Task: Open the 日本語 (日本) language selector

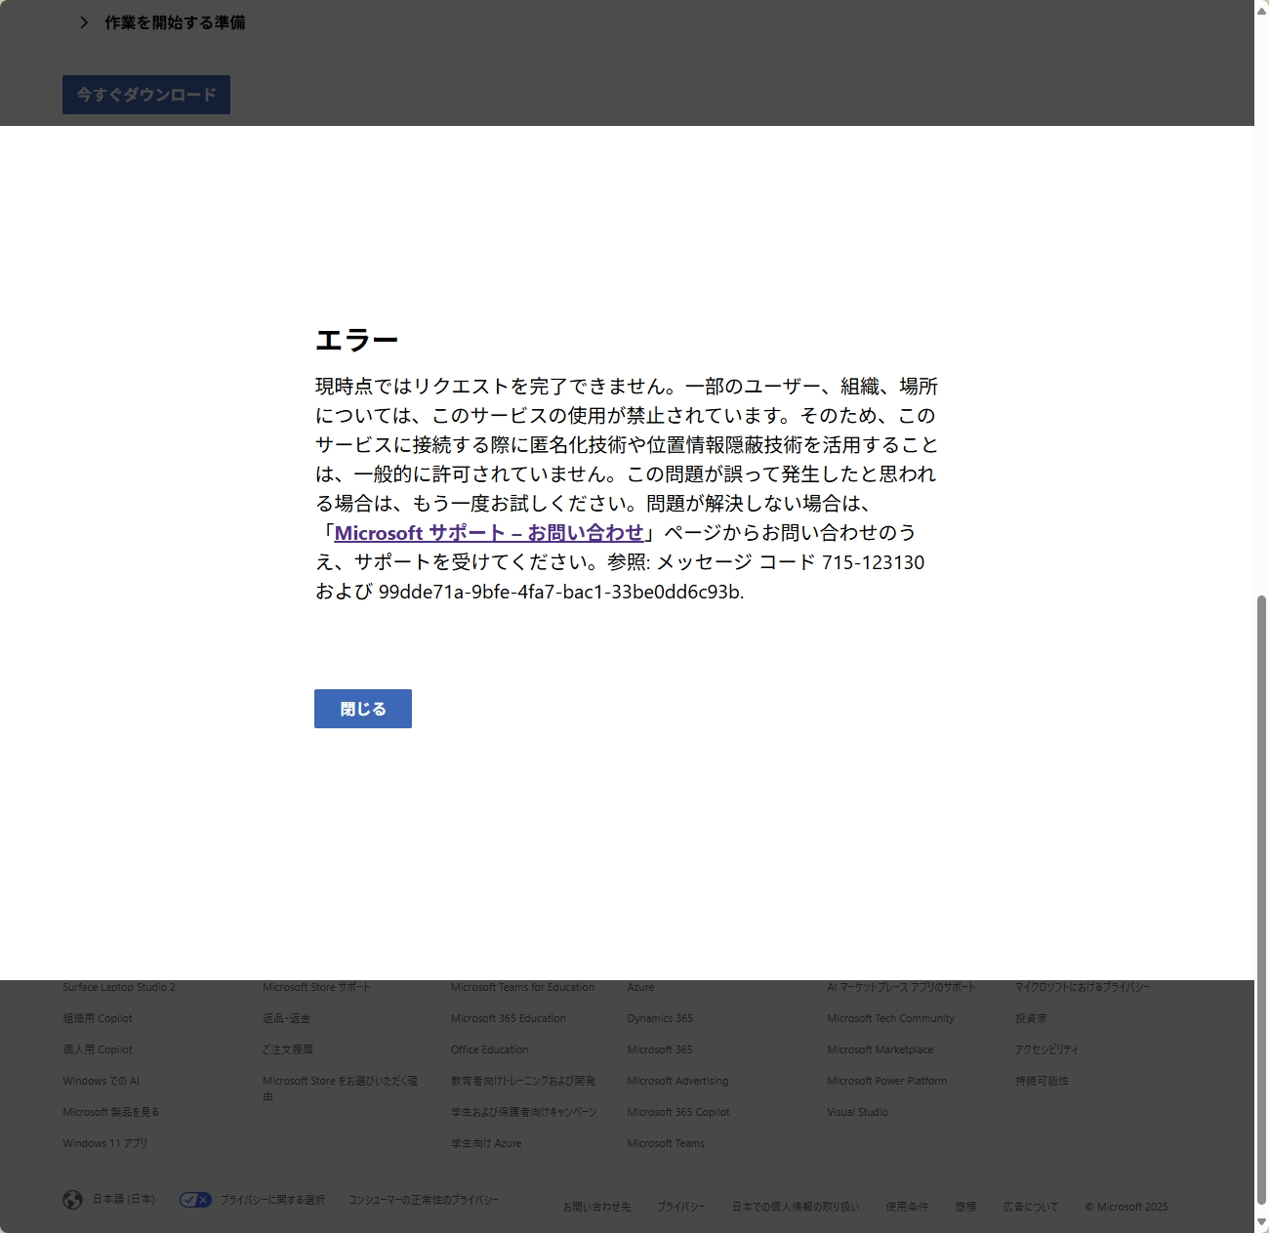Action: (x=124, y=1199)
